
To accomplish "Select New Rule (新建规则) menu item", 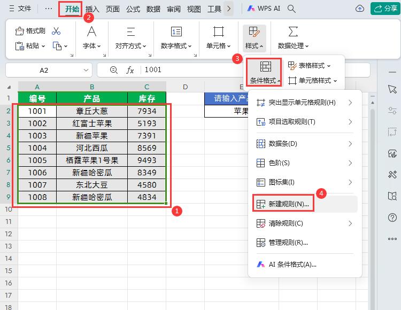I will tap(305, 204).
